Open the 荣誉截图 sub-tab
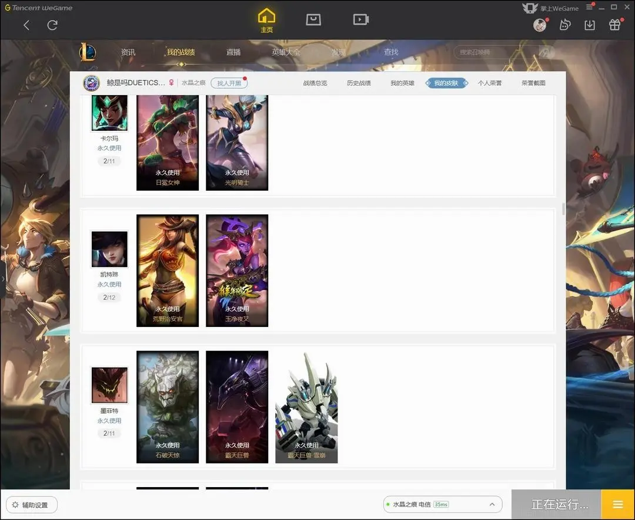Image resolution: width=635 pixels, height=520 pixels. pos(533,83)
